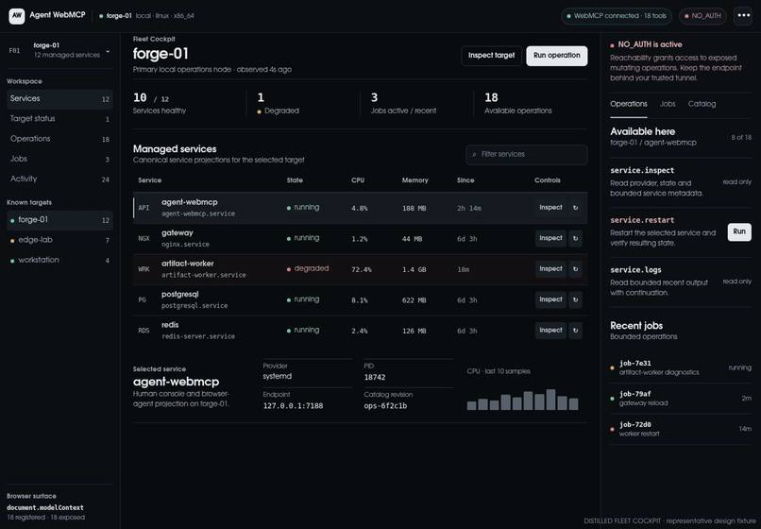Open job-7e31 artifact-worker diagnostics

[x=681, y=367]
